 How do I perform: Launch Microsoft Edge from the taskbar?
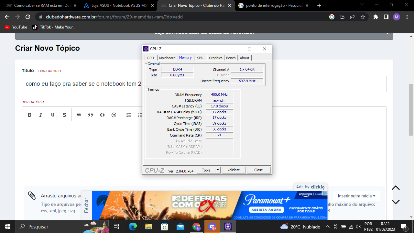pyautogui.click(x=133, y=227)
